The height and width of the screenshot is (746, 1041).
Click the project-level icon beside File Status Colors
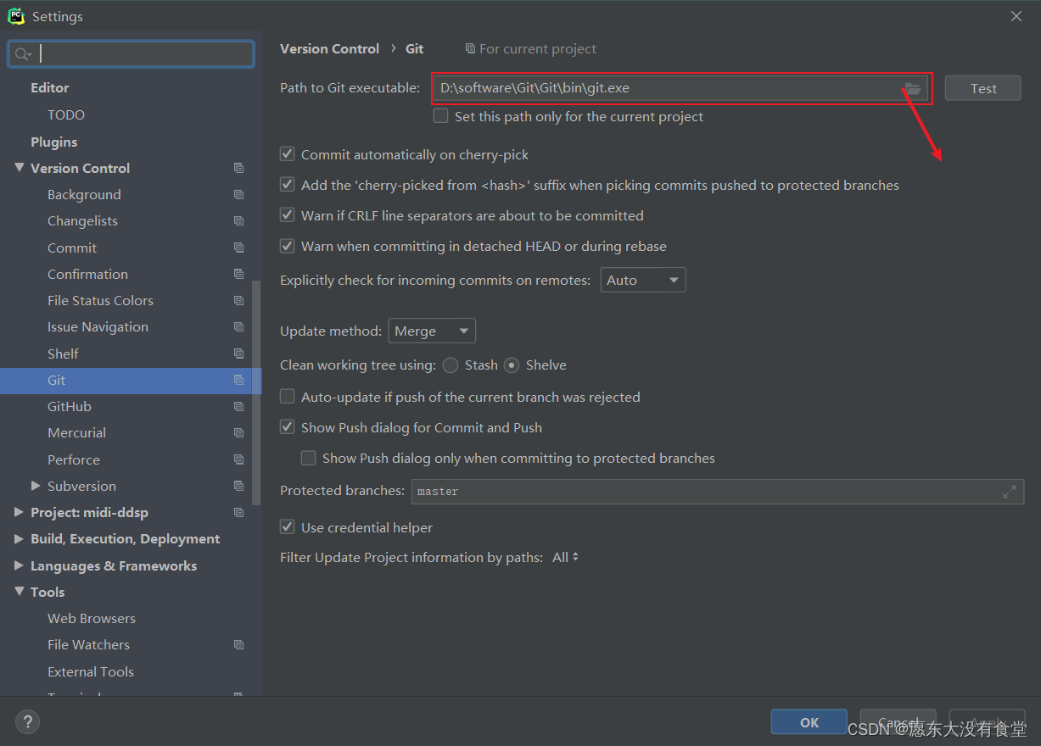pos(238,300)
